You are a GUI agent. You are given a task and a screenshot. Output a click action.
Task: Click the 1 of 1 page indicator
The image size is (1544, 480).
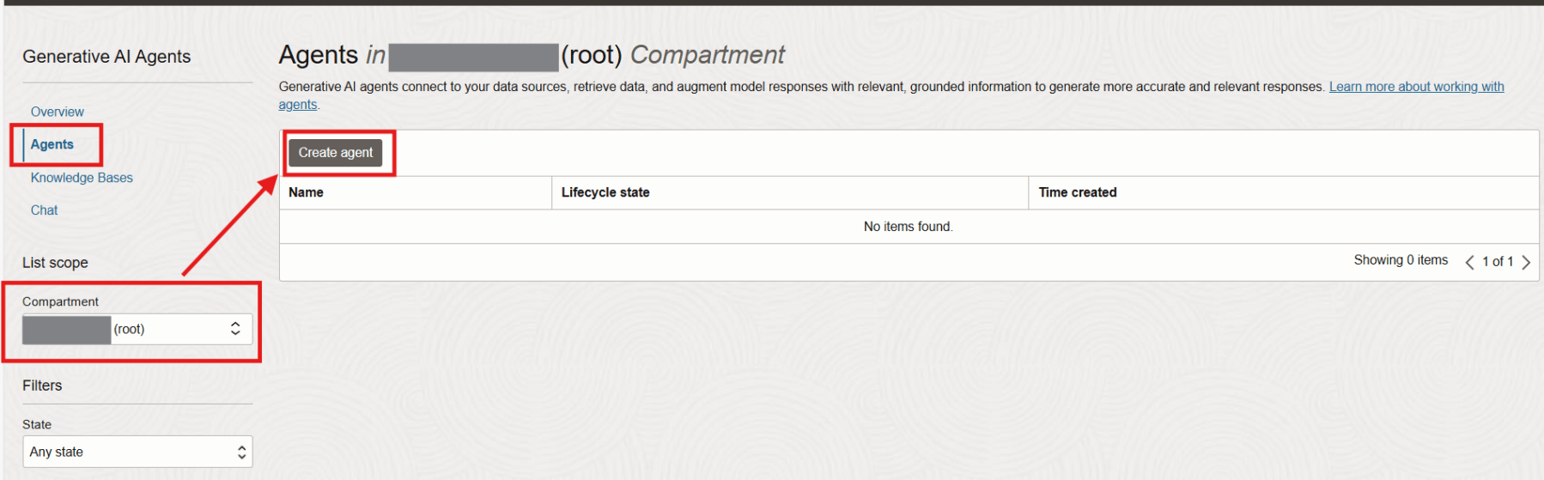click(1498, 261)
